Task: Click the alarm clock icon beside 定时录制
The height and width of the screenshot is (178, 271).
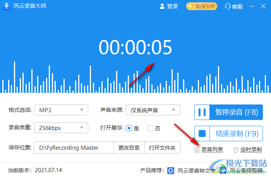Action: pyautogui.click(x=235, y=150)
